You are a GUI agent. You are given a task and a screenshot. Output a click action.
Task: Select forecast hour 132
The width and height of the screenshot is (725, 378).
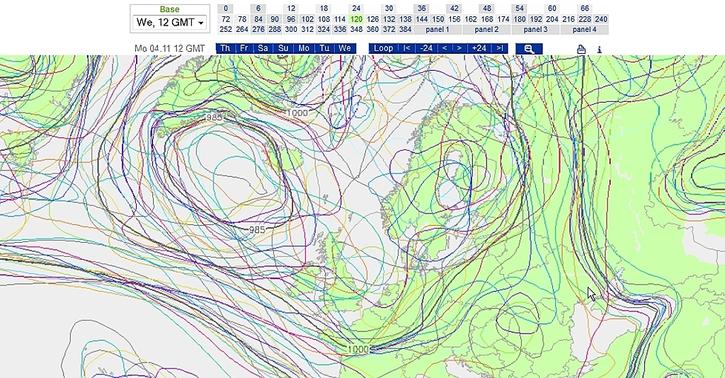pos(389,19)
